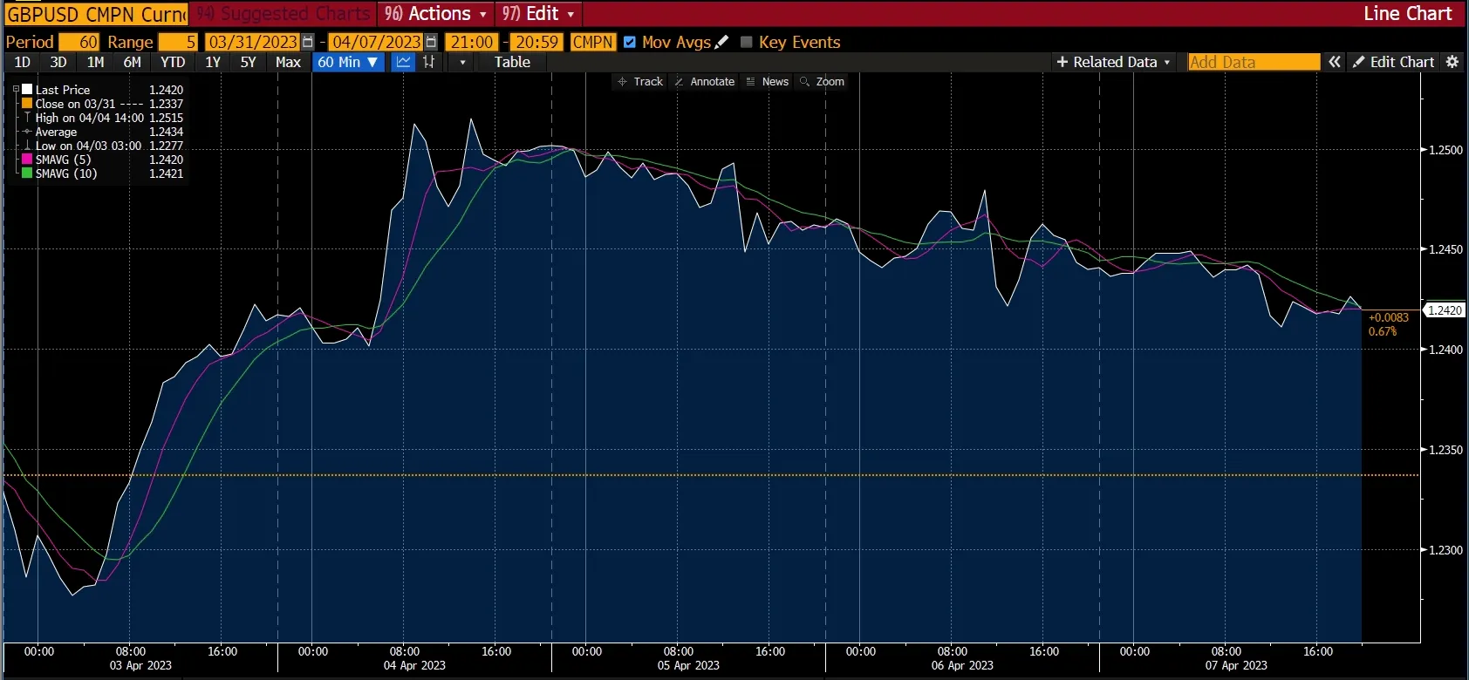This screenshot has height=680, width=1469.
Task: Select the 3D range tab
Action: (58, 62)
